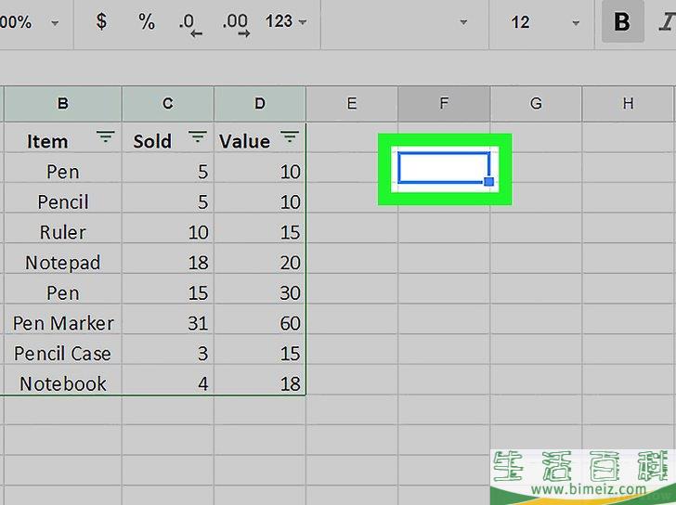Open the filter icon in the Sold header
This screenshot has height=505, width=676.
pyautogui.click(x=198, y=138)
